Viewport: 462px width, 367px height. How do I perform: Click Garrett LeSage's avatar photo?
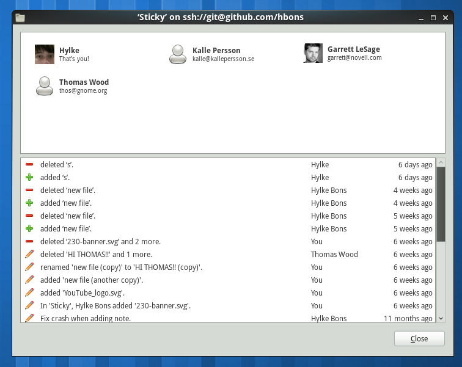[x=313, y=54]
